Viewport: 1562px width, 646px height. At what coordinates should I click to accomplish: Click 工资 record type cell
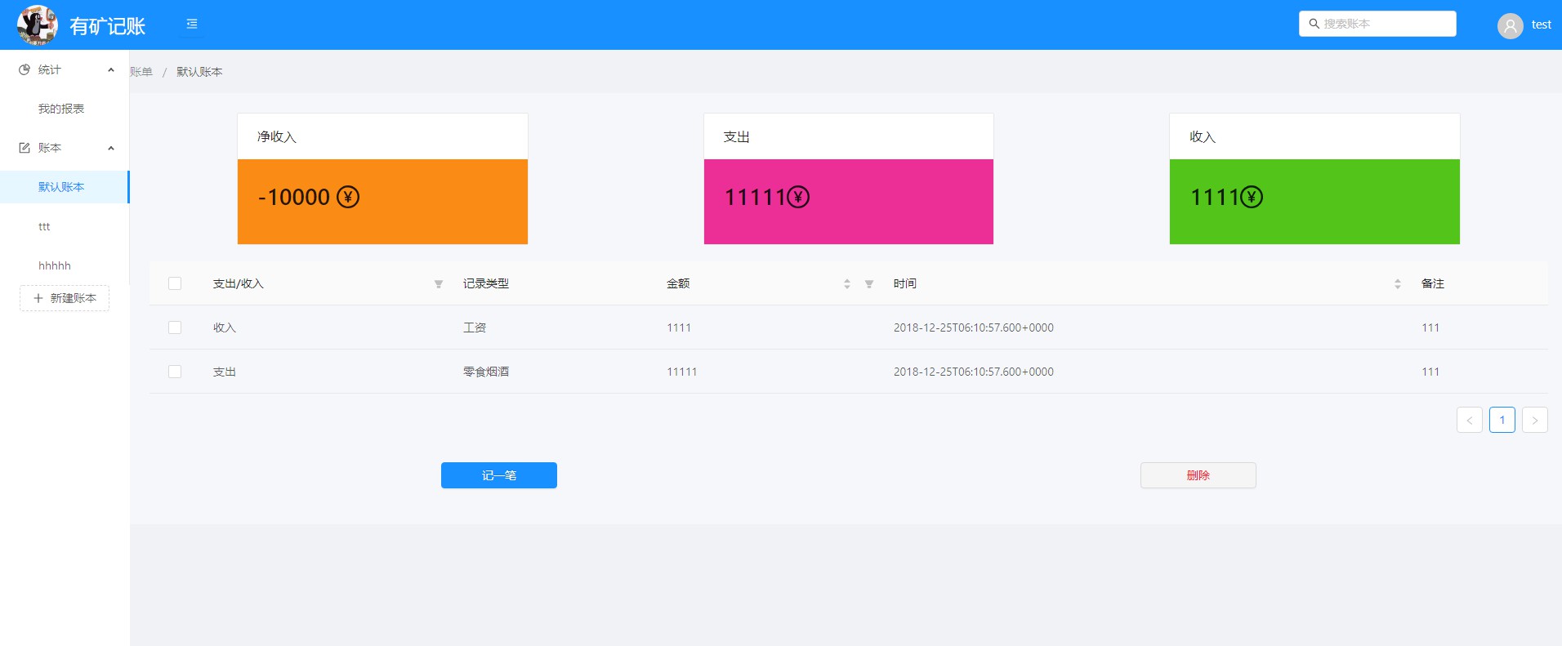tap(475, 327)
